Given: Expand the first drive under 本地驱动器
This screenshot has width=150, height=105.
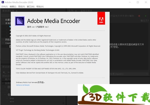Looking at the screenshot, I should point(7,26).
